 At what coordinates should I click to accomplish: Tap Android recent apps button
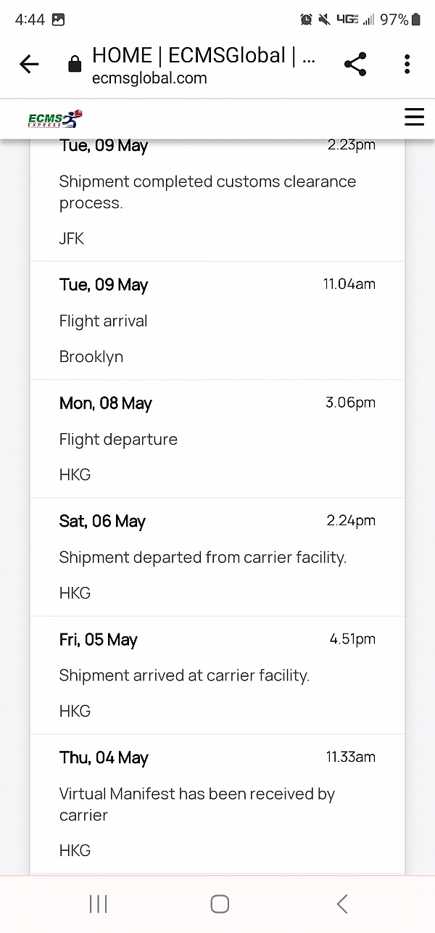[98, 903]
